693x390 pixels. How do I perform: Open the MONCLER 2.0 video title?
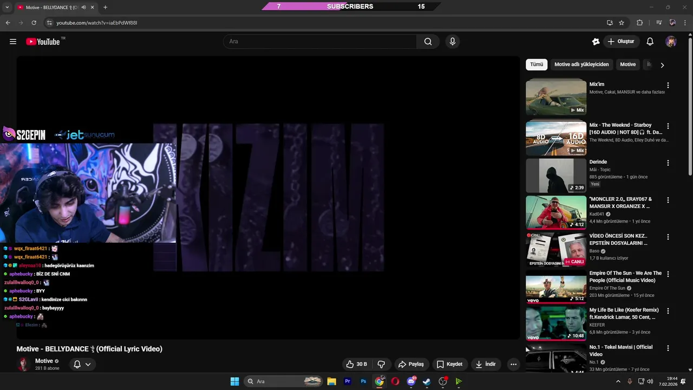(620, 203)
